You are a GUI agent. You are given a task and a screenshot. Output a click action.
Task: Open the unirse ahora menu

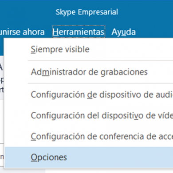click(22, 32)
